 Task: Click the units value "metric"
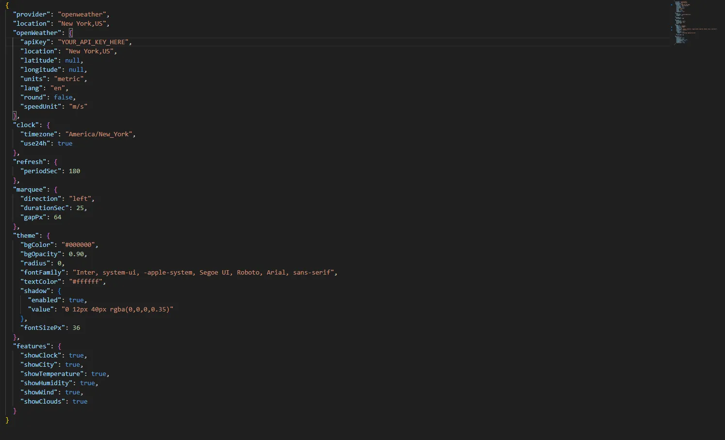[x=69, y=79]
